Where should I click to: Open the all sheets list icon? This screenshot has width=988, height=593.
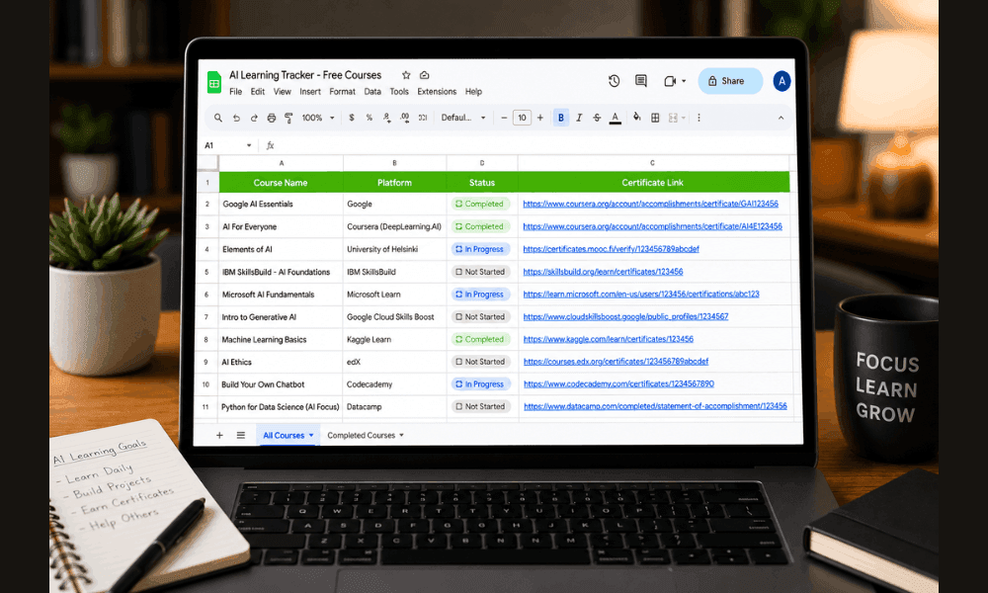pos(241,436)
